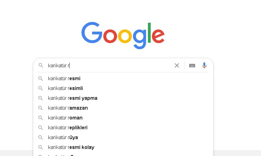Clear the search box with the X icon

click(x=177, y=65)
